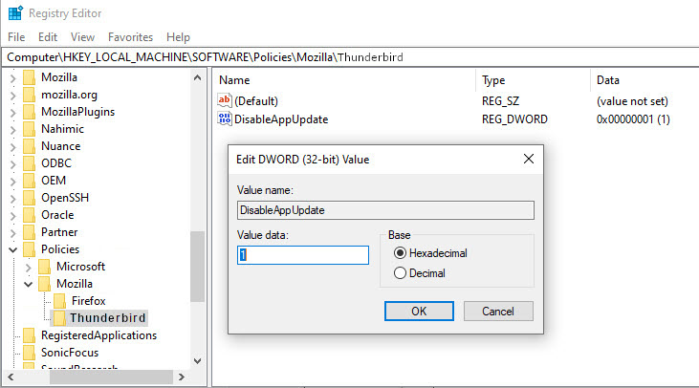
Task: Click the Nahimic folder icon
Action: coord(29,129)
